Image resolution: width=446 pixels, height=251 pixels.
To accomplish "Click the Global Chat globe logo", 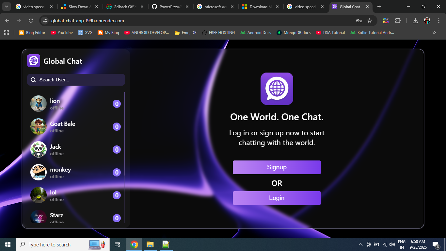I will click(33, 61).
